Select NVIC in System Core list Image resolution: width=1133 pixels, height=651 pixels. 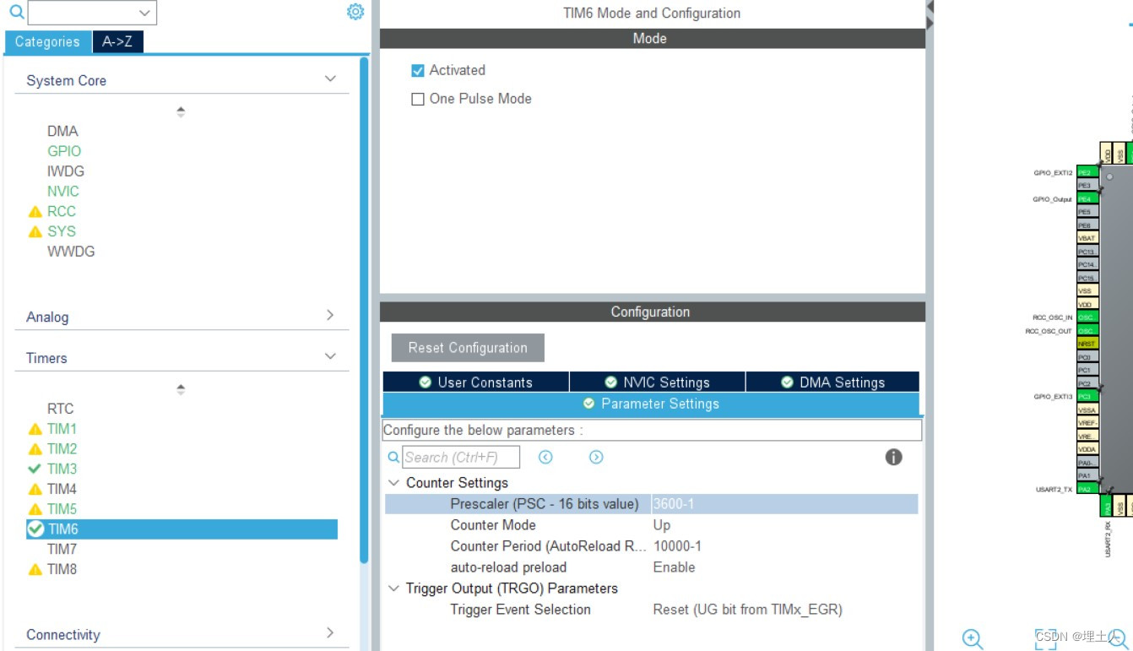63,191
